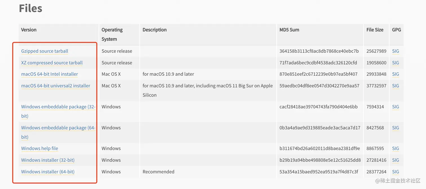Open SIG for Windows embeddable 32-bit package
The width and height of the screenshot is (426, 189).
coord(395,107)
